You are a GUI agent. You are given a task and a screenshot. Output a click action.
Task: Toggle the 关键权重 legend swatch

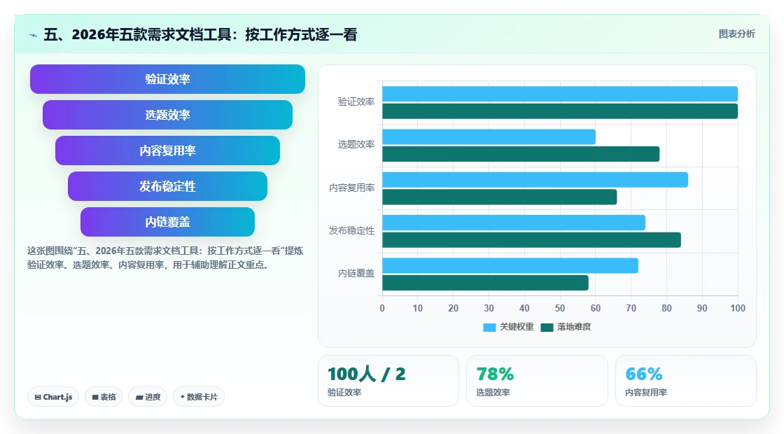tap(489, 327)
